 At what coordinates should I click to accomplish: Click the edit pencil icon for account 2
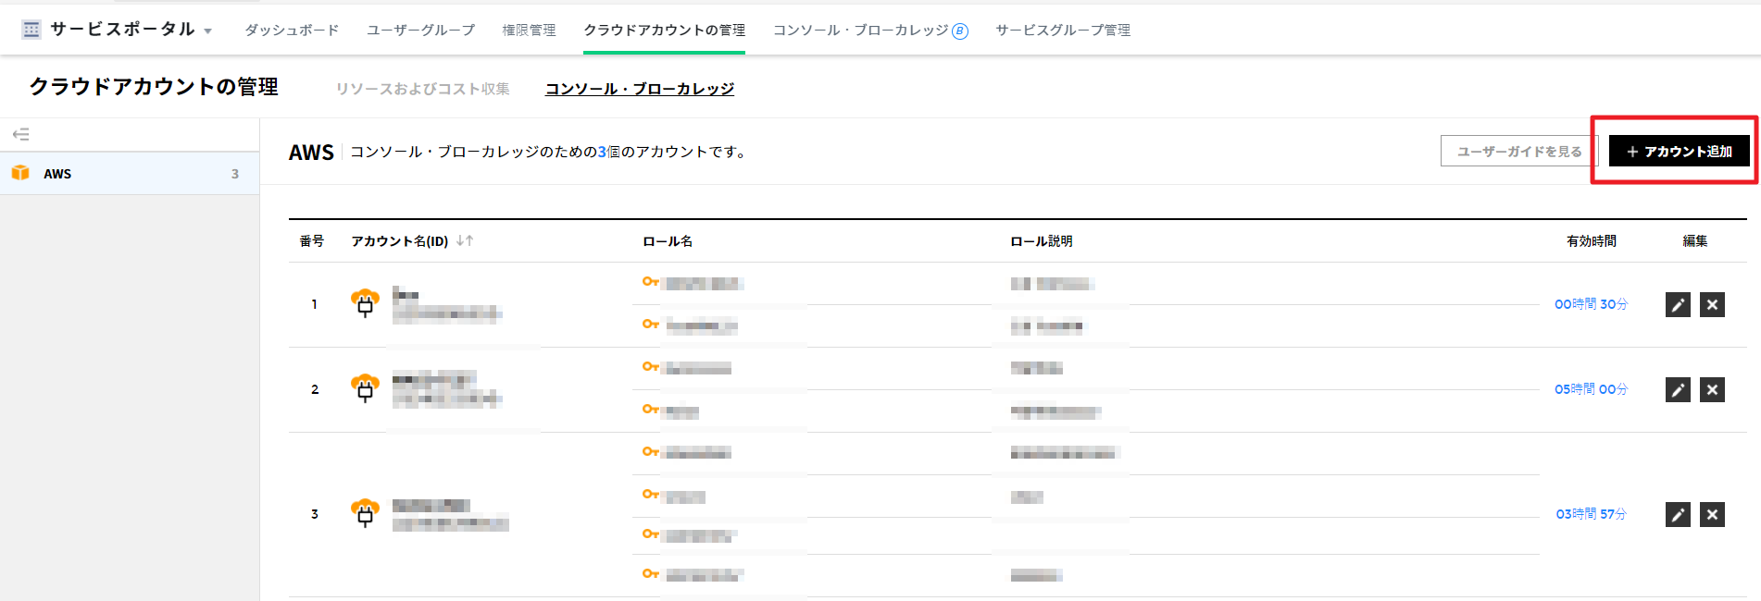coord(1678,390)
